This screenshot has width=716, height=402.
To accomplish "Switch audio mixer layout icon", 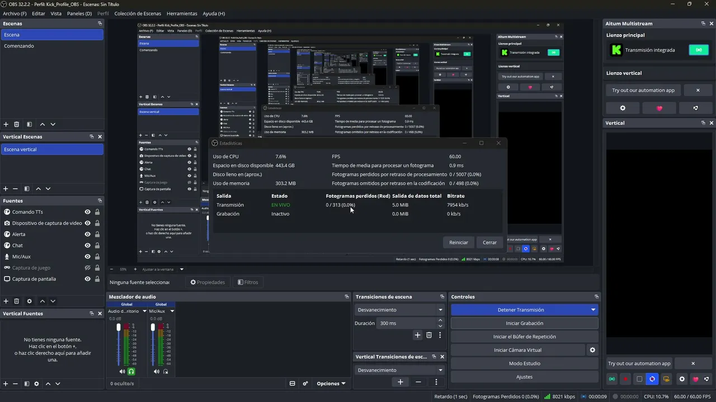I will pos(292,384).
